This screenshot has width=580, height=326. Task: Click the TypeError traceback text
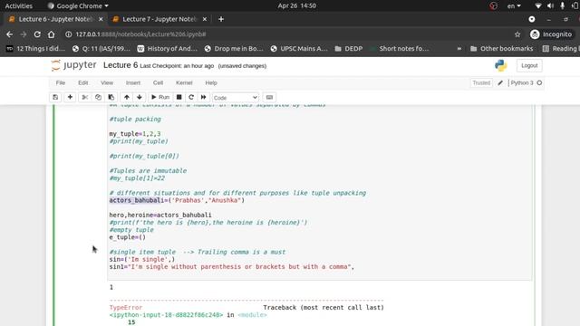click(126, 308)
